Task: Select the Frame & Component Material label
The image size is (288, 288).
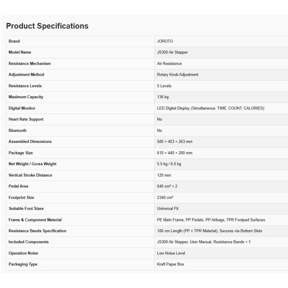Action: [35, 220]
